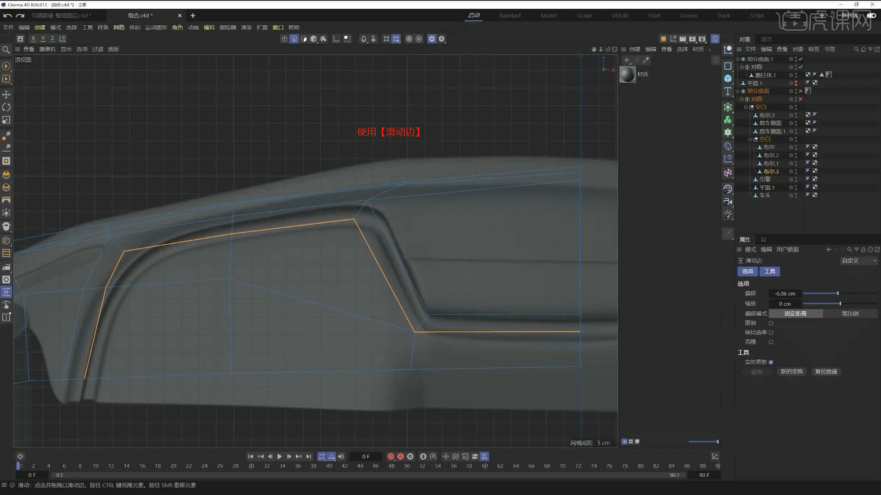Toggle the 克隆 checkbox
This screenshot has width=881, height=495.
771,342
